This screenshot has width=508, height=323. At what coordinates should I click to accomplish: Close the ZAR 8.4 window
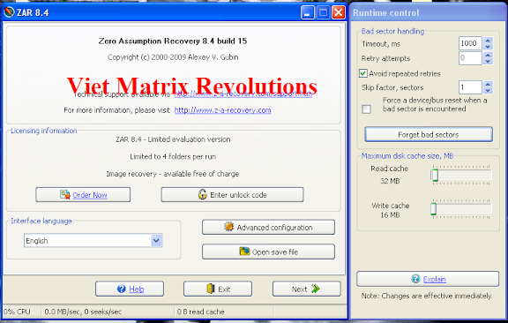click(339, 12)
